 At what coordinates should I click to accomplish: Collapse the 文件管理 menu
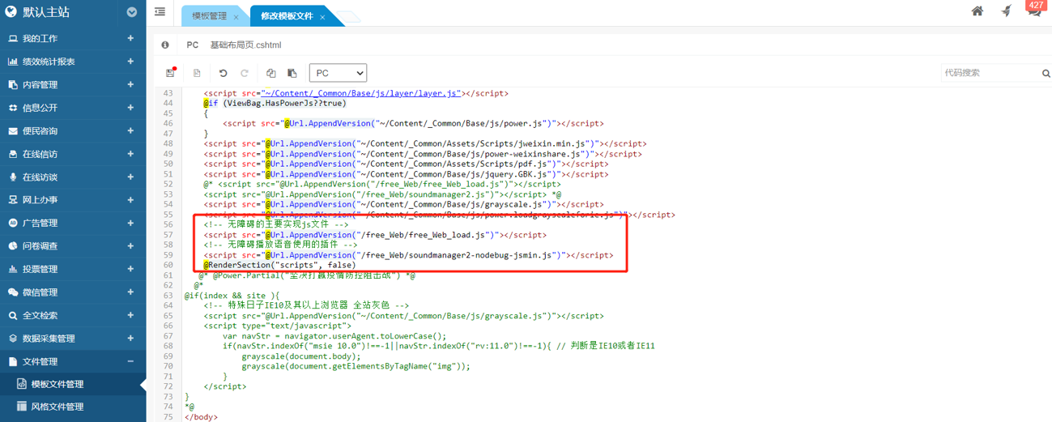(x=71, y=361)
